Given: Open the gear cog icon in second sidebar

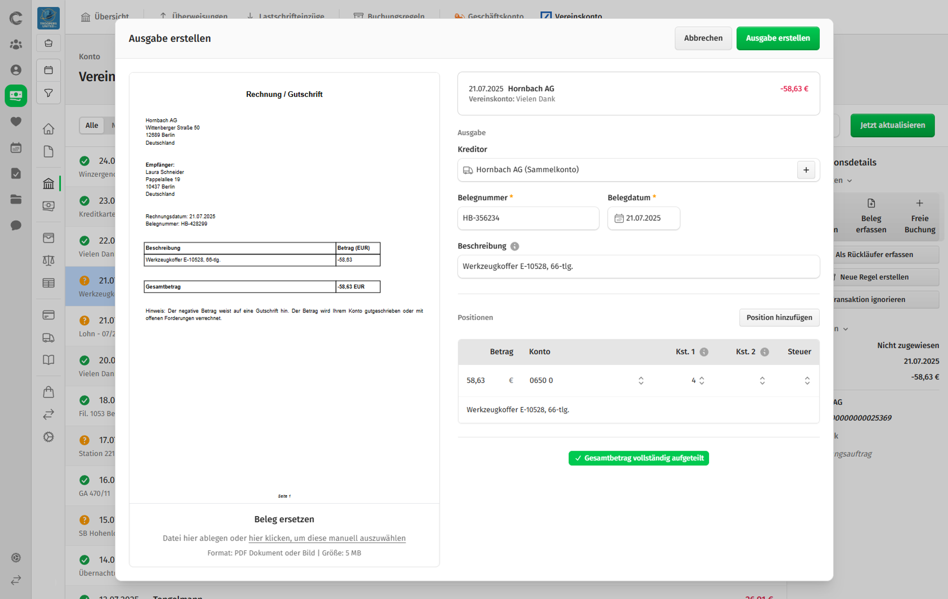Looking at the screenshot, I should (48, 437).
